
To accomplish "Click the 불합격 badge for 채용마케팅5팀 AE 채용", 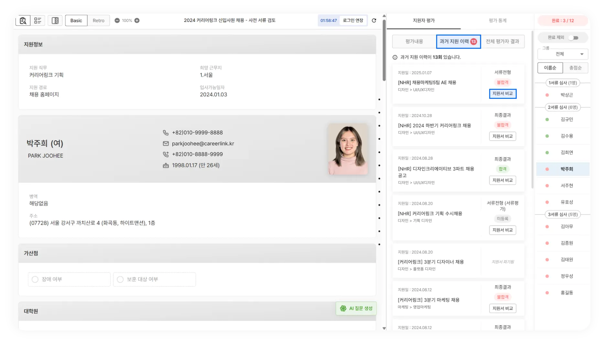I will click(x=502, y=82).
